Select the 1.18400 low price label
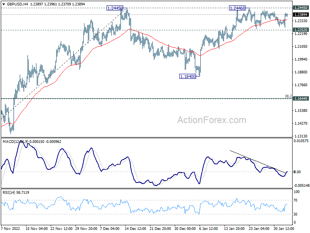 pos(188,76)
